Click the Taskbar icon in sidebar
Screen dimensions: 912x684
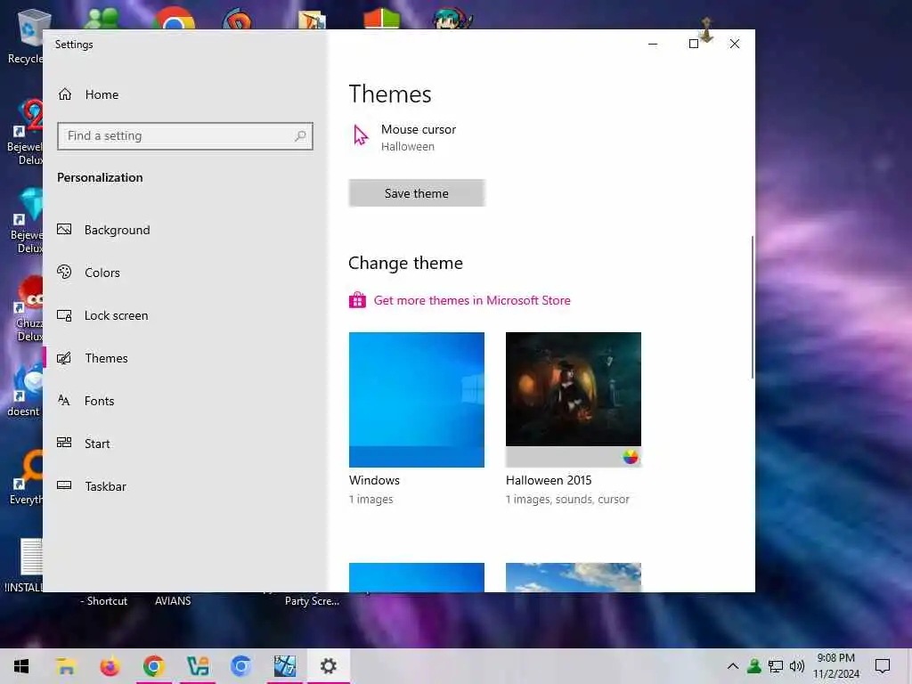coord(64,485)
